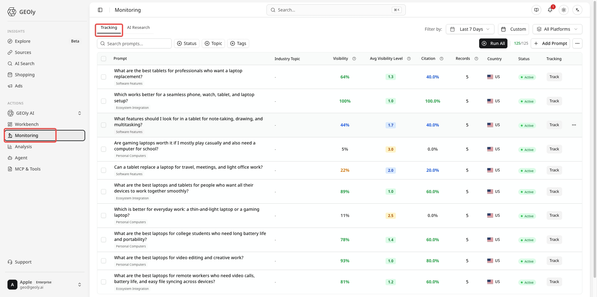The height and width of the screenshot is (297, 597).
Task: Click Track for the first tablets prompt
Action: coord(554,77)
